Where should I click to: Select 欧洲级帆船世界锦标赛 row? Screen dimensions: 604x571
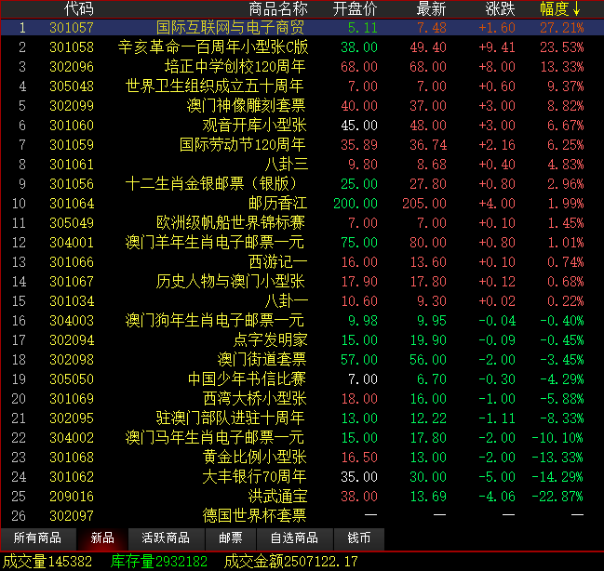click(x=302, y=223)
